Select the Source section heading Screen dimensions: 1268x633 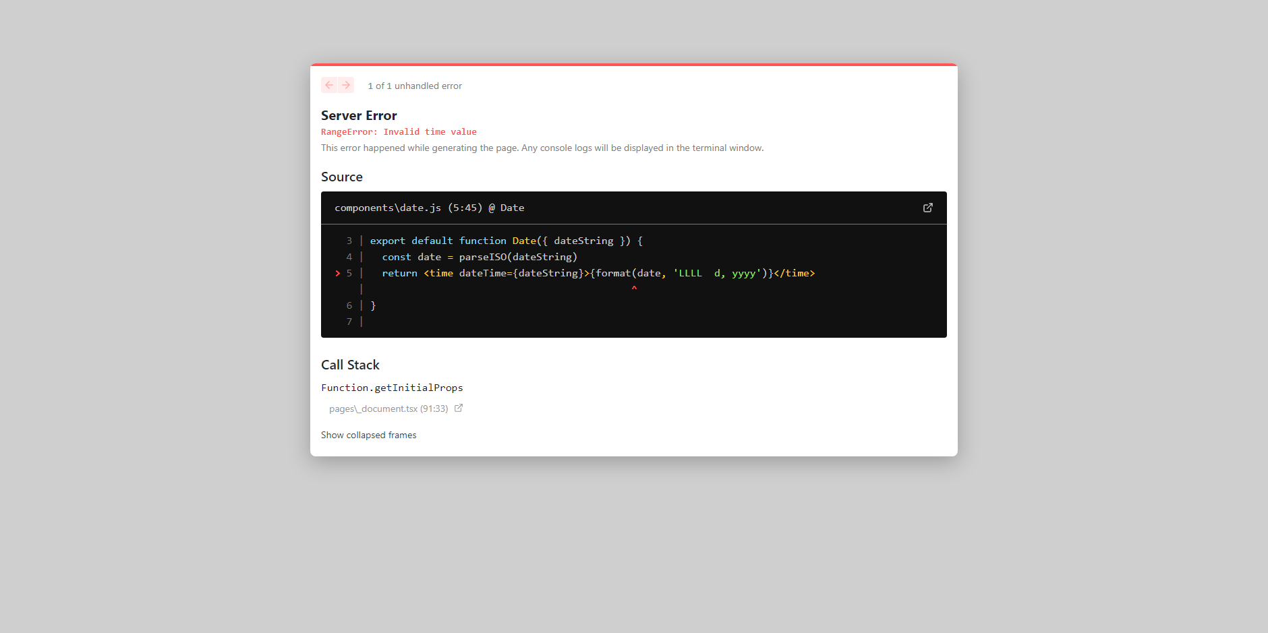[x=341, y=177]
